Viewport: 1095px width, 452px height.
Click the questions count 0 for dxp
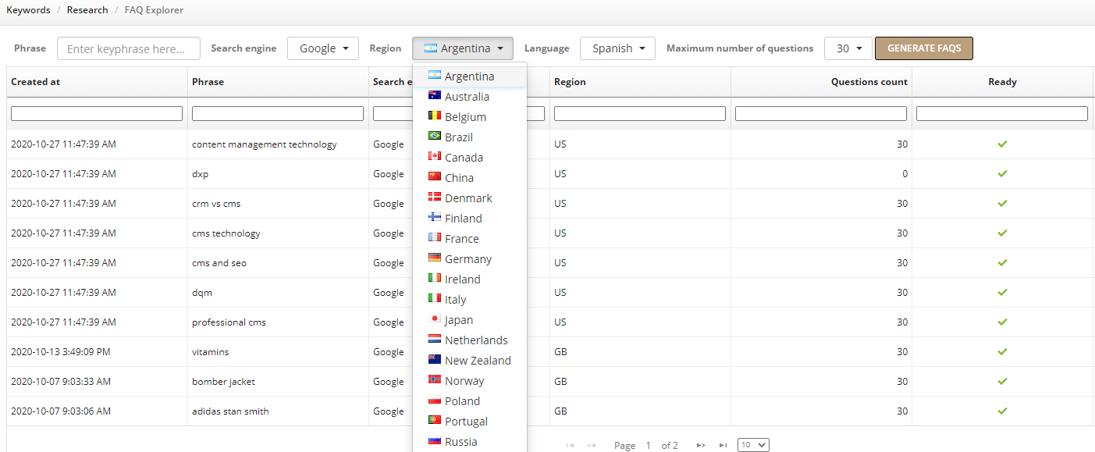point(905,174)
